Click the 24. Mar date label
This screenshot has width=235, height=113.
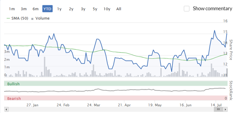pos(94,105)
